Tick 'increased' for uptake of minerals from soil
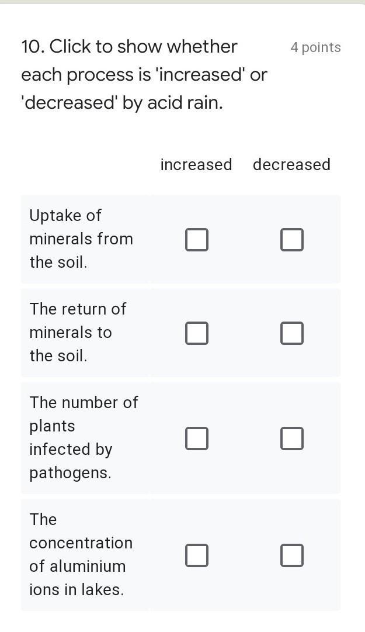 coord(197,239)
